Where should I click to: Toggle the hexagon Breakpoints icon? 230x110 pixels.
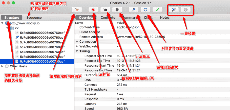(x=117, y=10)
